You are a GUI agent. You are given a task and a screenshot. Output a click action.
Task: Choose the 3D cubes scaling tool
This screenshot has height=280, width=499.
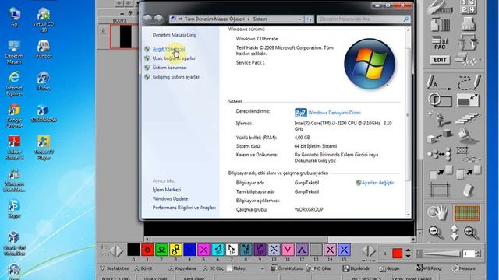(x=440, y=136)
